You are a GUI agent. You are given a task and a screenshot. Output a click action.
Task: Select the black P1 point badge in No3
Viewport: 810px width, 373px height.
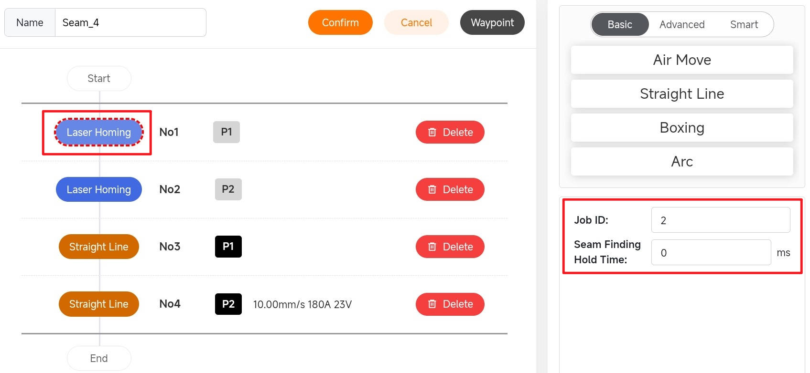[x=228, y=247]
